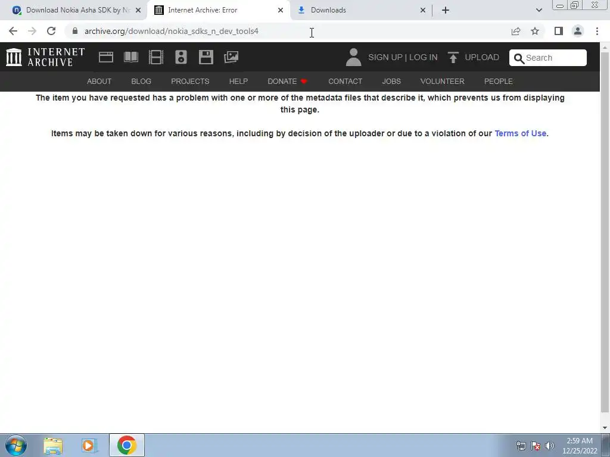Toggle the browser side panel
610x457 pixels.
click(559, 31)
